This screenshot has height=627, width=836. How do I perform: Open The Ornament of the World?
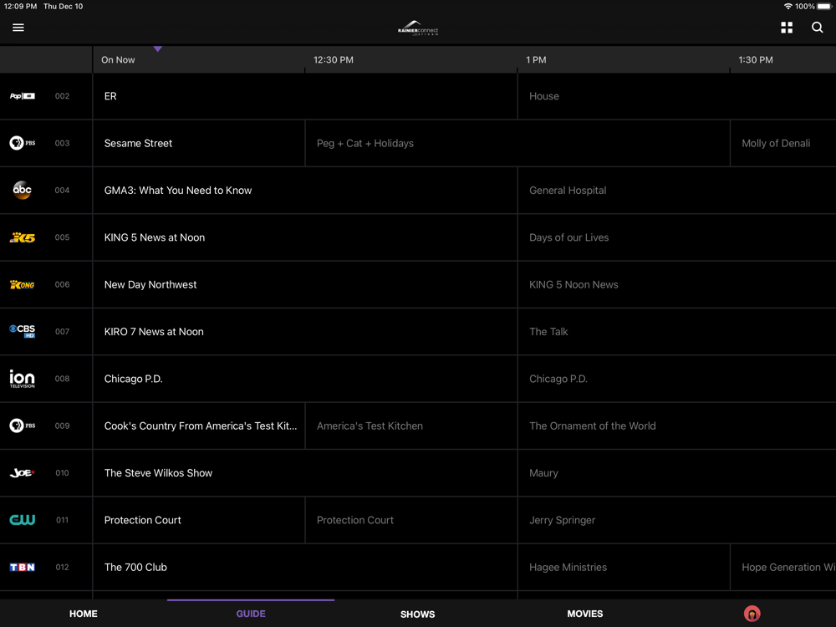click(x=676, y=426)
